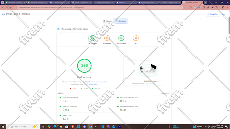The image size is (230, 129).
Task: Switch to Home - Google Drive tab
Action: coord(170,2)
